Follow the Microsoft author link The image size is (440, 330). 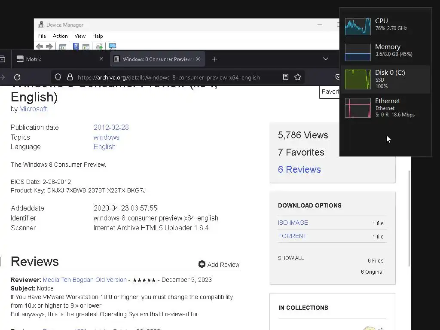tap(33, 109)
